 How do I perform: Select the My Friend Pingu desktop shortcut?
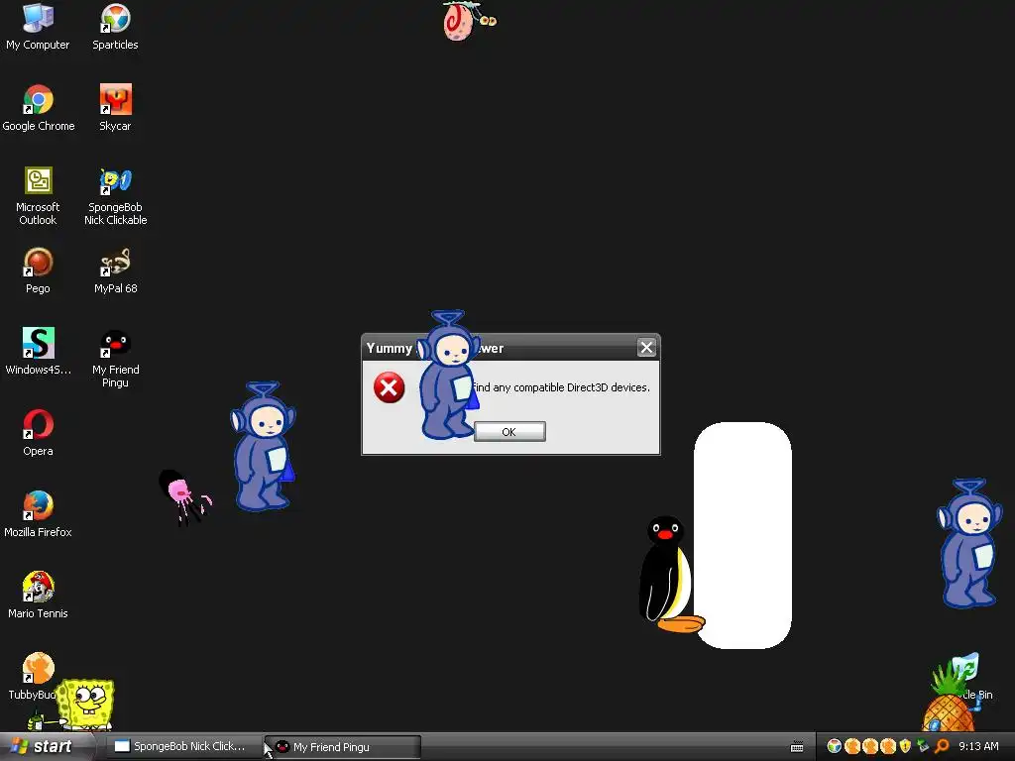pos(115,358)
